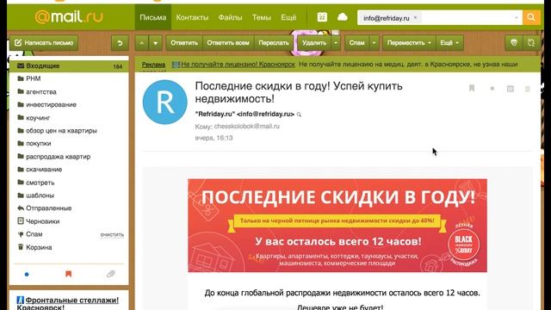Expand the search field dropdown arrow
This screenshot has height=310, width=551.
click(x=517, y=17)
